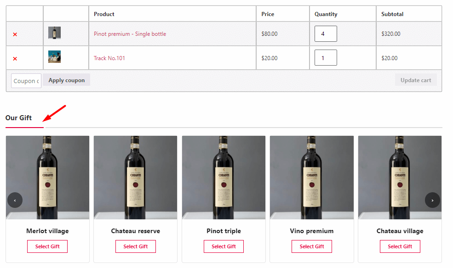Select Gift for Merlot village

click(x=47, y=246)
